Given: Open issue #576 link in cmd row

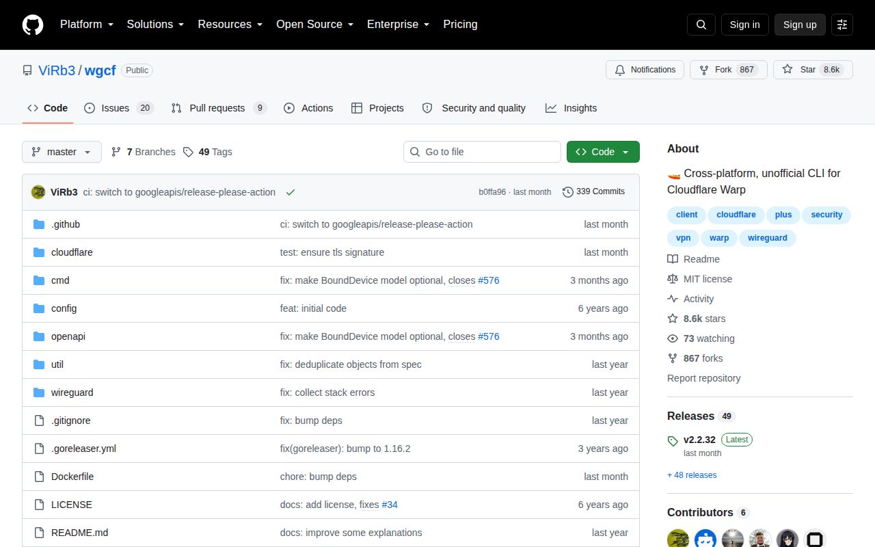Looking at the screenshot, I should point(489,280).
